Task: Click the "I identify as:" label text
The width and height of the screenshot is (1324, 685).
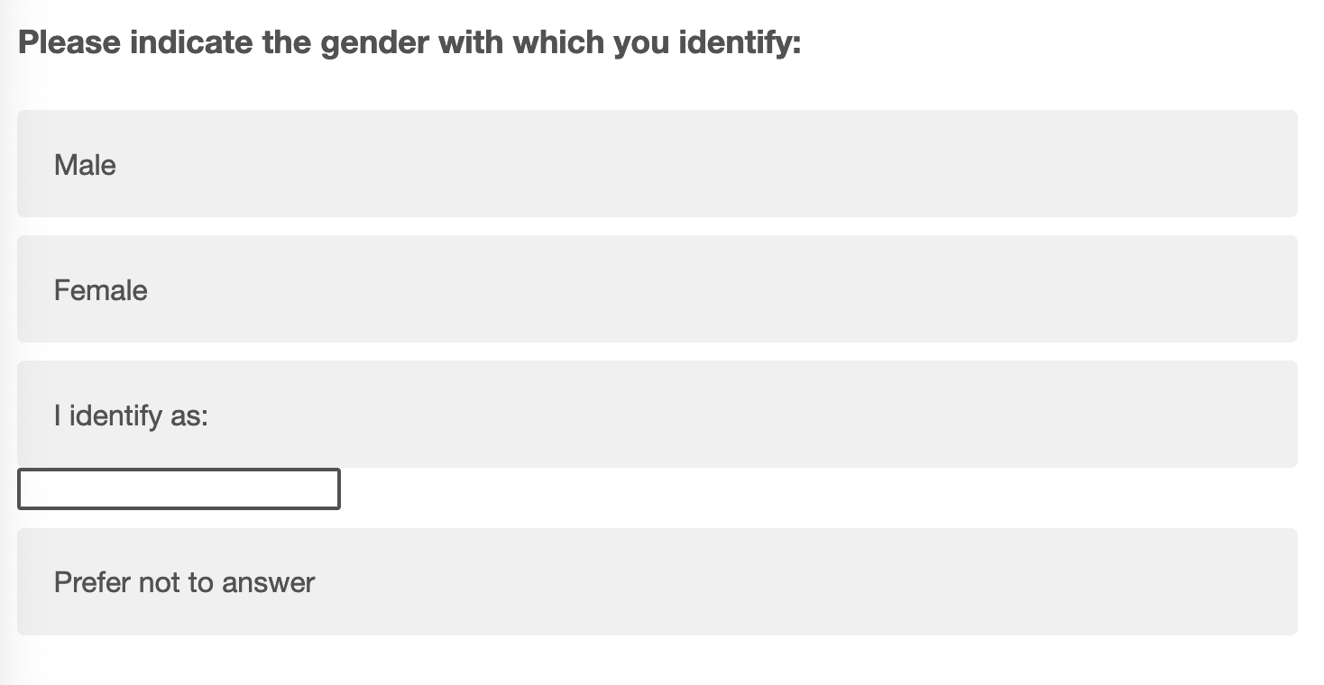Action: click(131, 416)
